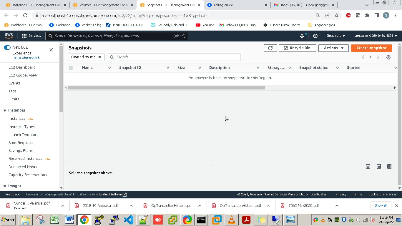402x226 pixels.
Task: Open Adobe Acrobat from taskbar
Action: click(x=246, y=220)
